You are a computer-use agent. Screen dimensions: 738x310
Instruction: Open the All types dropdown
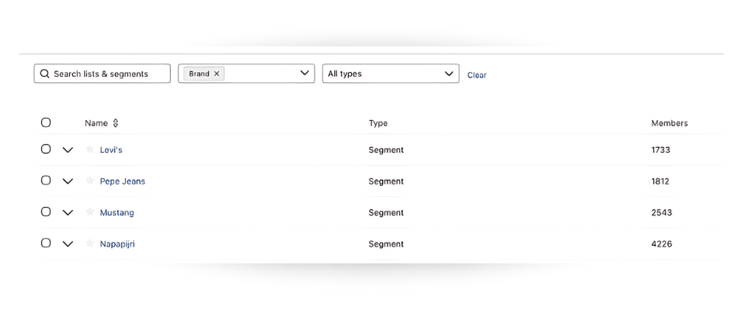[390, 74]
